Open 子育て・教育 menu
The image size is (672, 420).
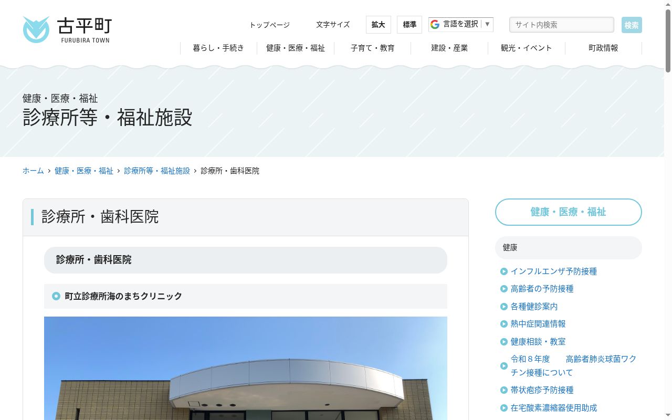(x=373, y=48)
